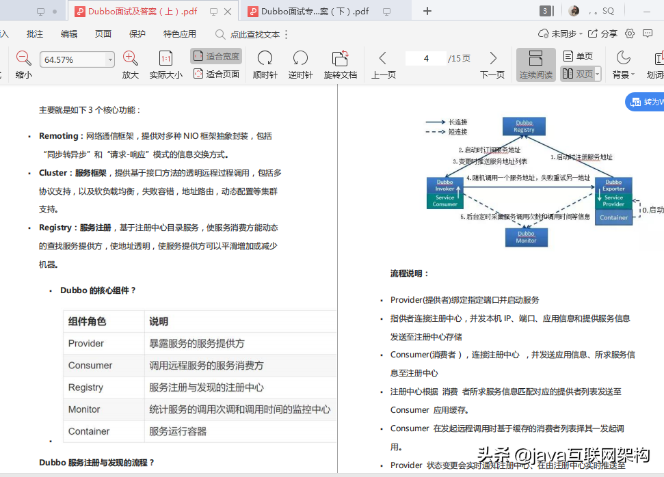Toggle continuous reading (连续阅读) mode
664x477 pixels.
(535, 64)
